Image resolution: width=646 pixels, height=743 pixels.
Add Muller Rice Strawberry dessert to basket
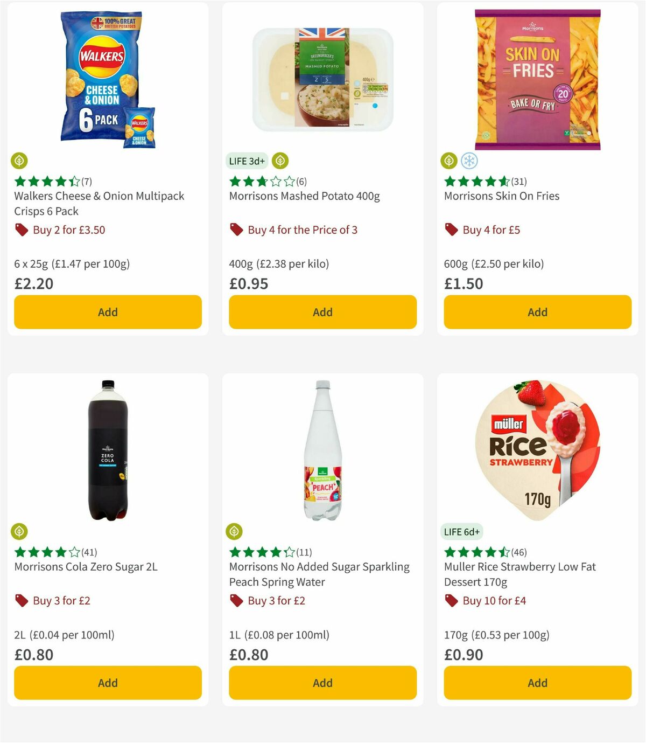point(537,683)
